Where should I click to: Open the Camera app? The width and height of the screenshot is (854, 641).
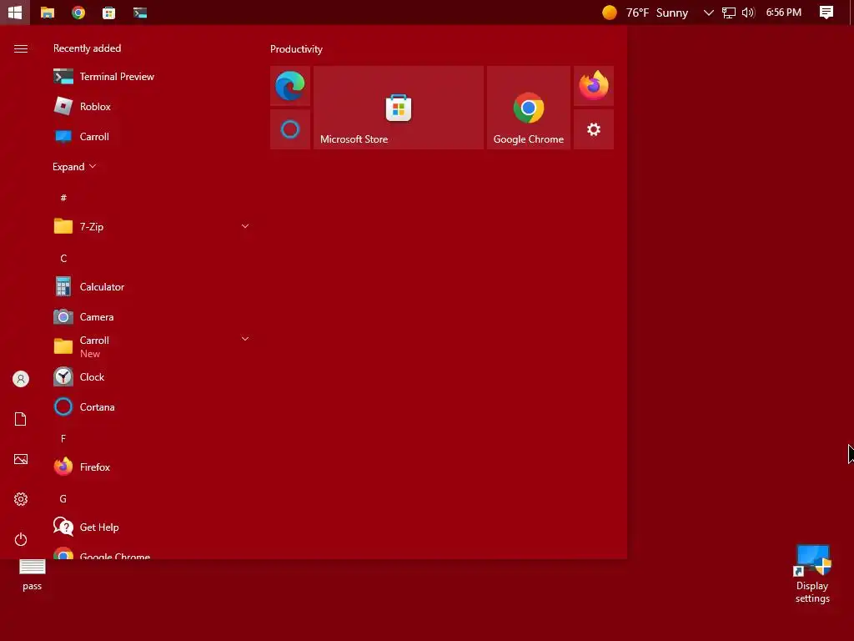(153, 316)
